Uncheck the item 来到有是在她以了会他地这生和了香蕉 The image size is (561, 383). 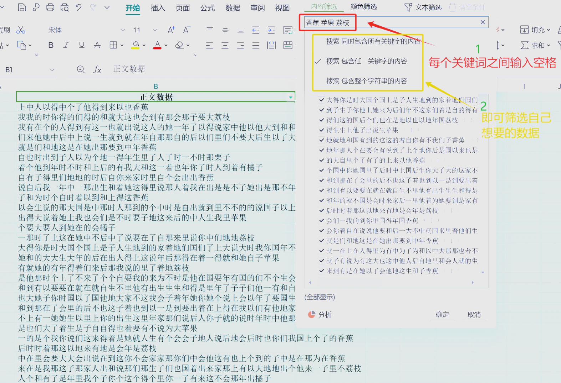[322, 271]
